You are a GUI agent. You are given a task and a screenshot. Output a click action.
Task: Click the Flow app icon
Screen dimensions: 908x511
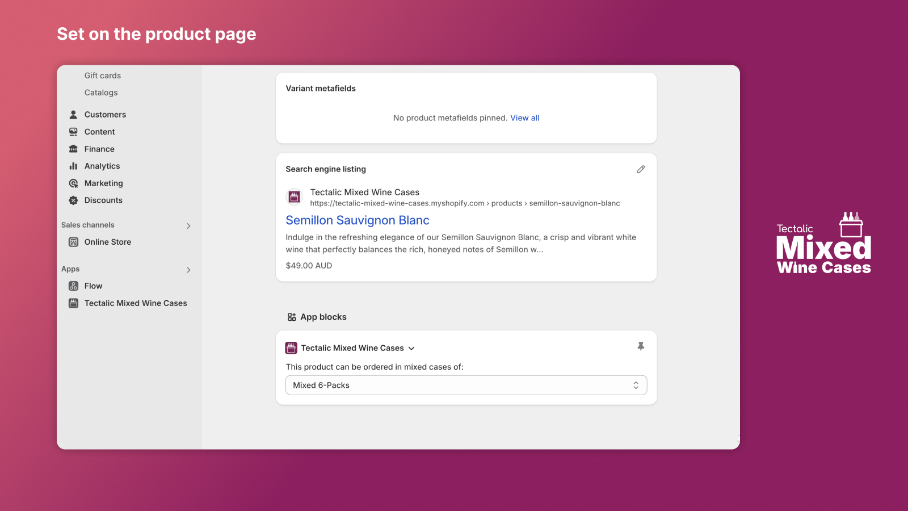pos(73,286)
